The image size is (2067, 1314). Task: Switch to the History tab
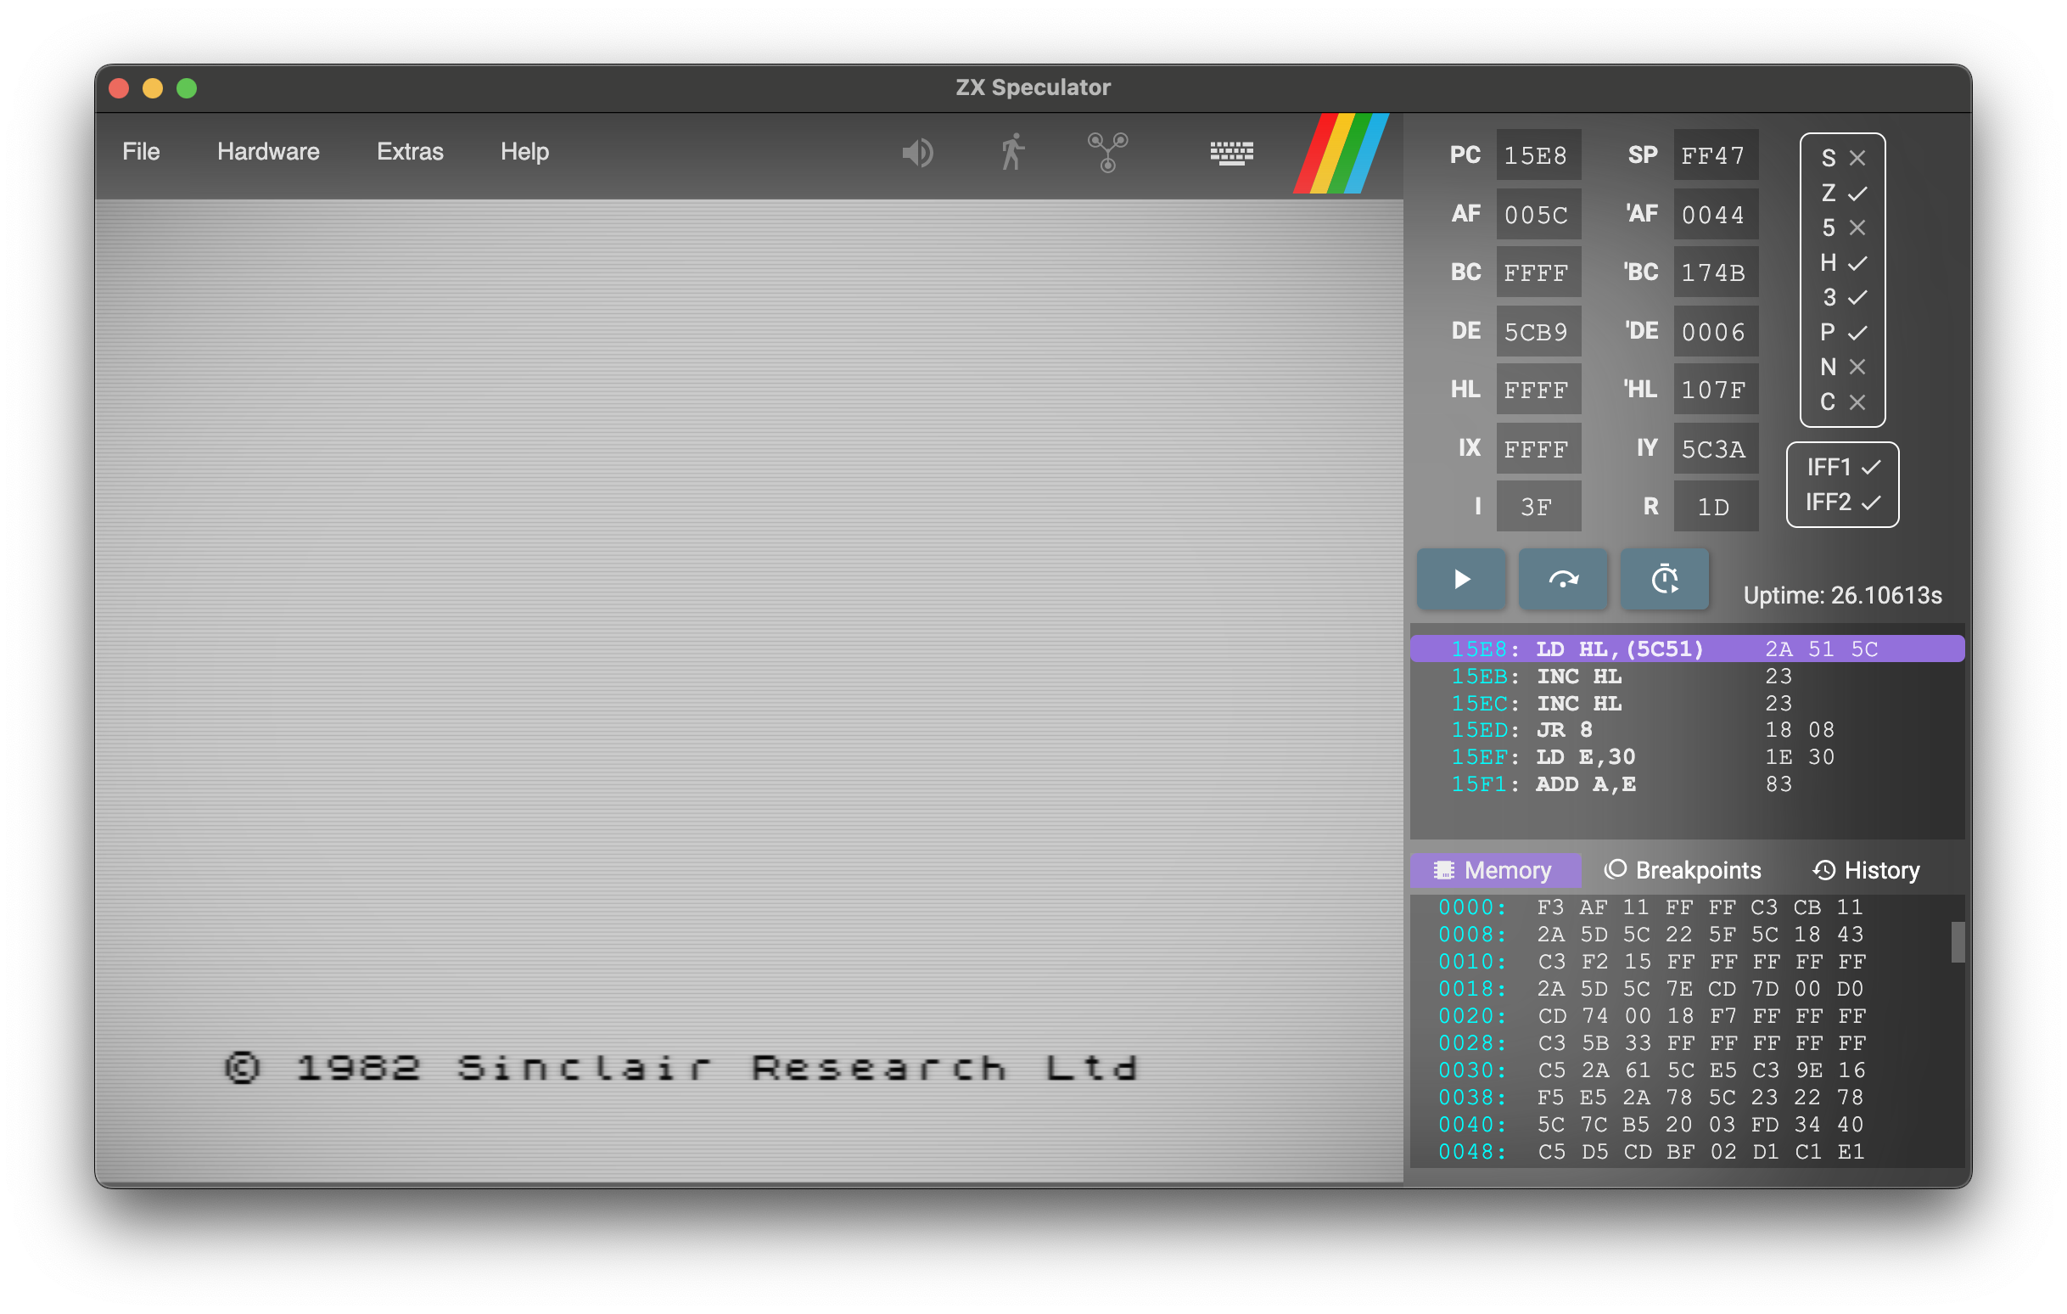coord(1865,870)
